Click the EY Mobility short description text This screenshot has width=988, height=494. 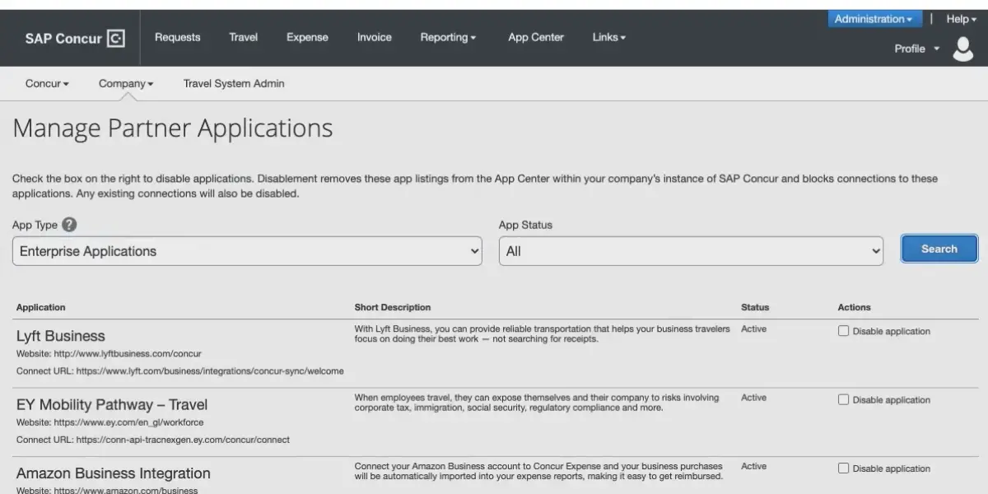tap(537, 402)
